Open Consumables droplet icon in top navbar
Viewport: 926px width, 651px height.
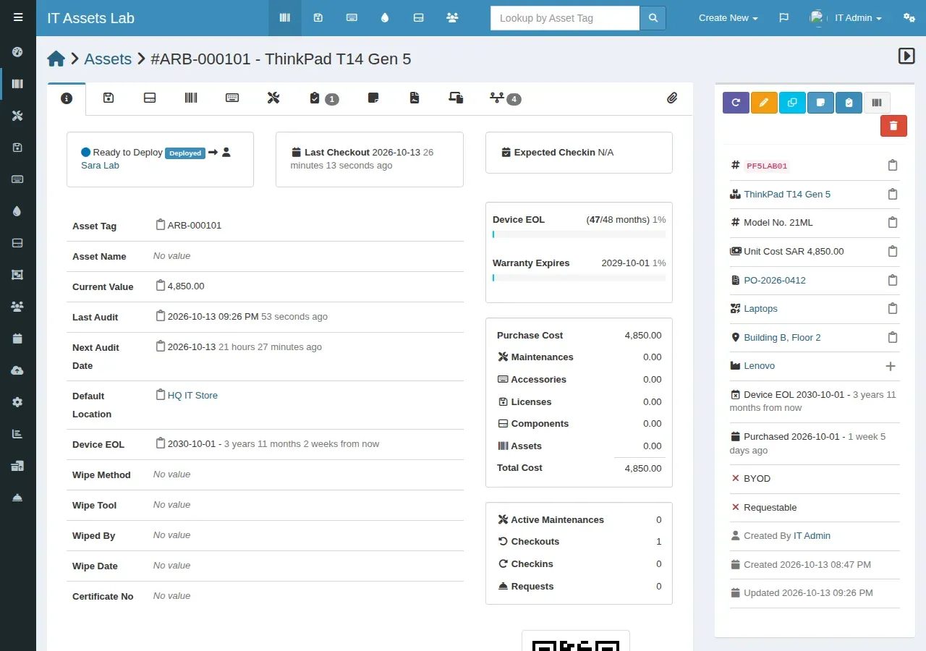click(x=385, y=18)
